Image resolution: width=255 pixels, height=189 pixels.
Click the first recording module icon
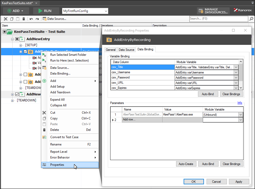(34, 58)
